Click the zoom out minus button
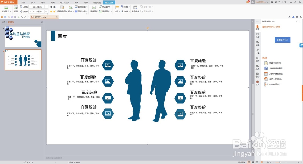Viewport: 303px width, 164px height. [x=273, y=162]
